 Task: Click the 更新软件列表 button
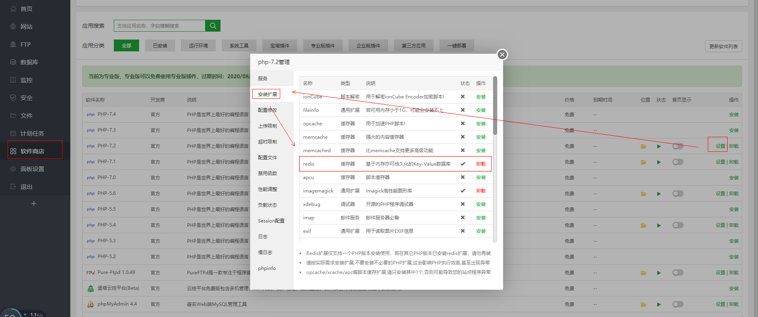[723, 46]
